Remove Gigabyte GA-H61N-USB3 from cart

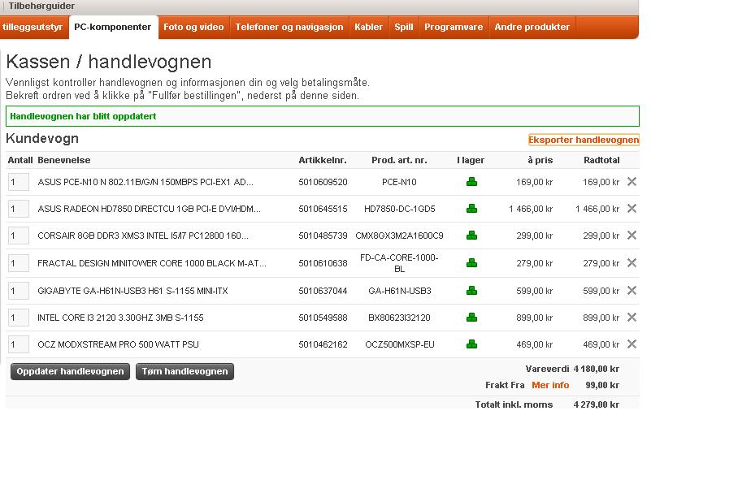pos(632,291)
